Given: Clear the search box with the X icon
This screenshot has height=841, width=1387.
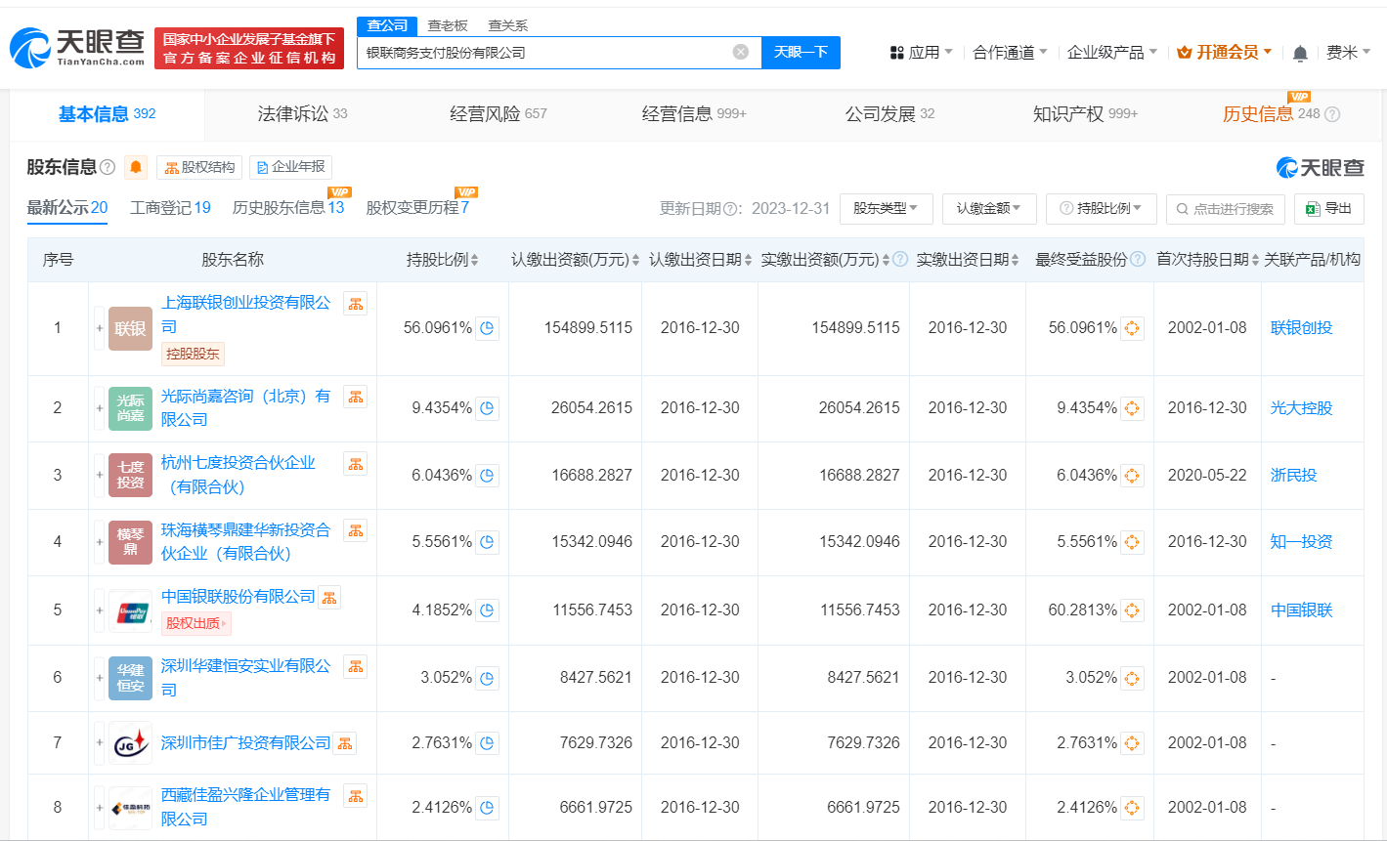Looking at the screenshot, I should 741,53.
